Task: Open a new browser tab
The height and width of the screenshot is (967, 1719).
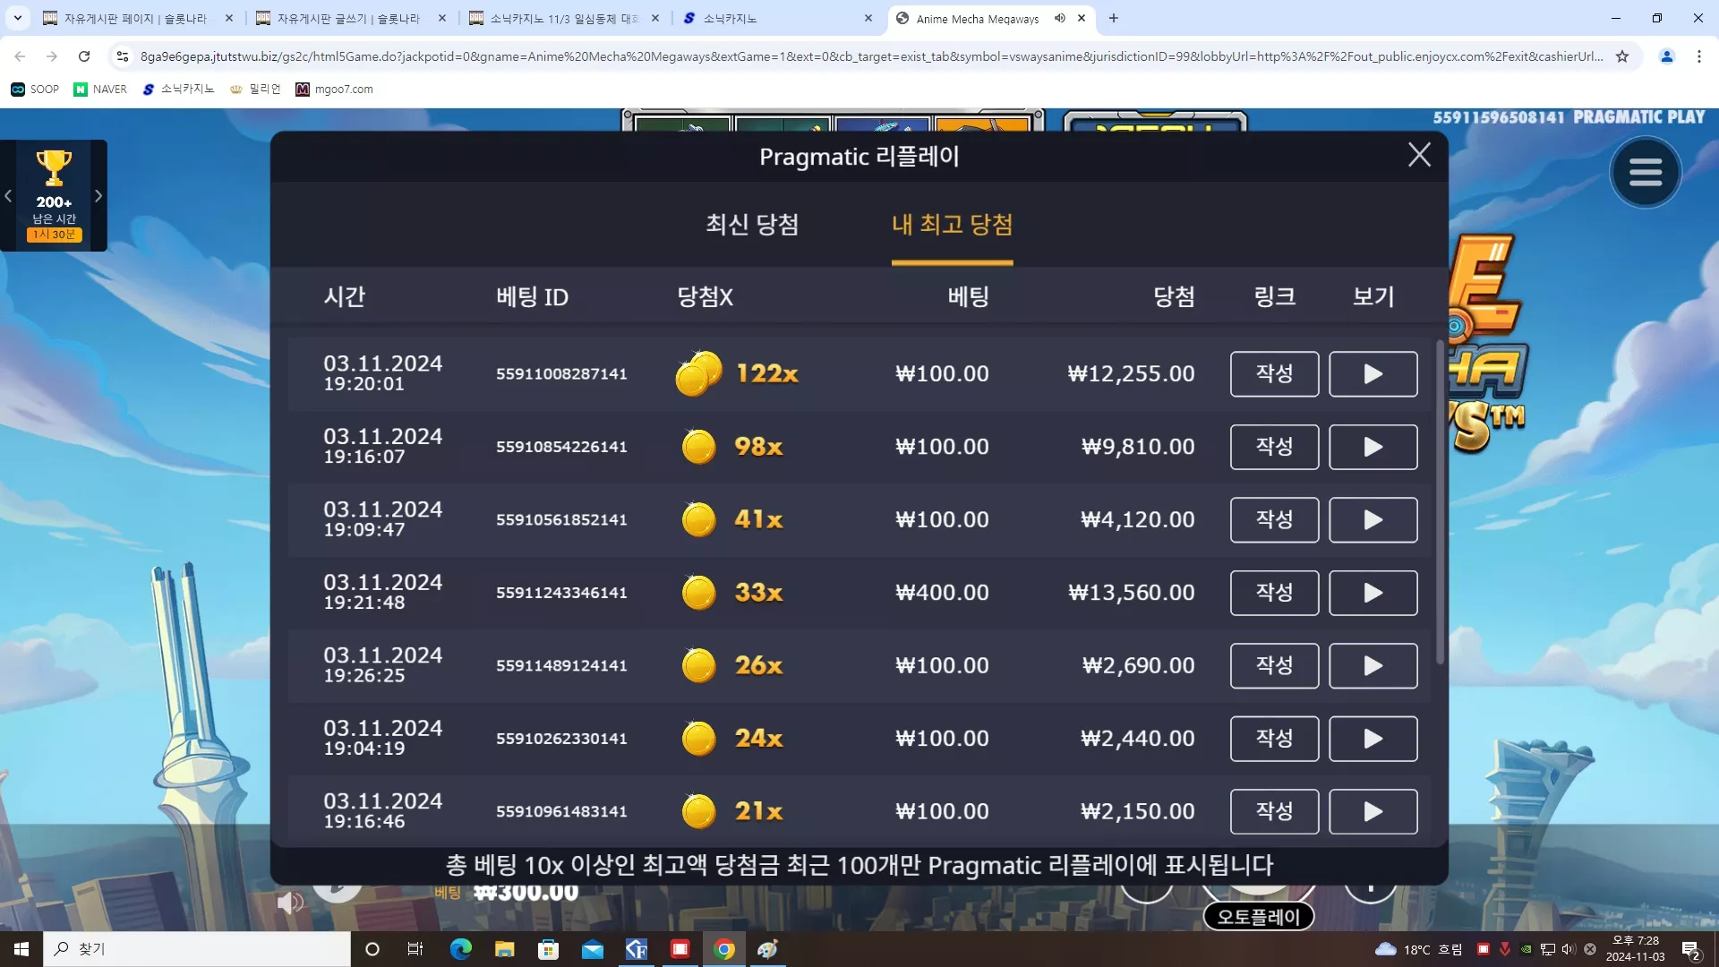Action: click(1113, 18)
